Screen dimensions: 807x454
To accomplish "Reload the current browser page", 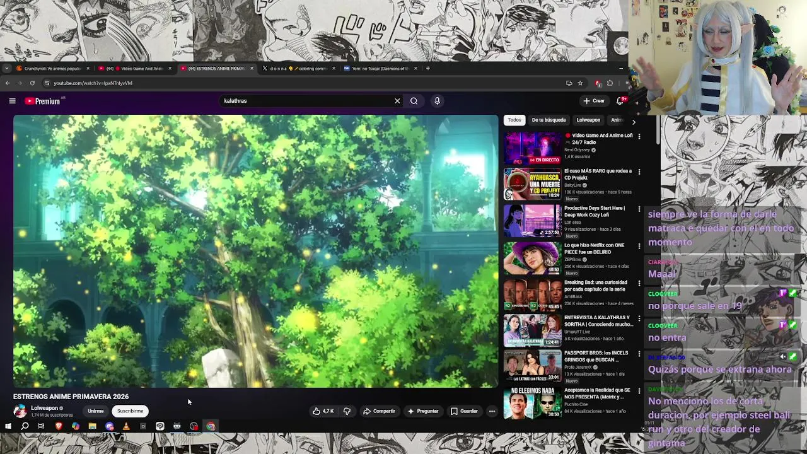I will 32,83.
